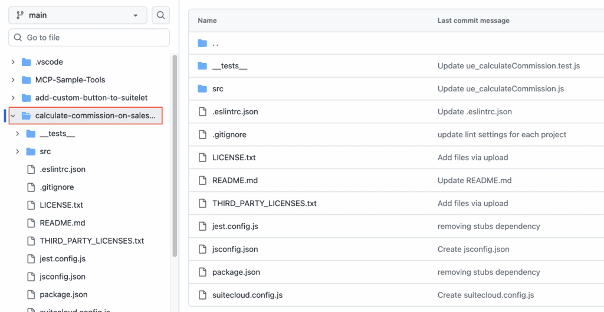Open __tests__ folder in sidebar tree
Screen dimensions: 604x312
click(x=57, y=133)
